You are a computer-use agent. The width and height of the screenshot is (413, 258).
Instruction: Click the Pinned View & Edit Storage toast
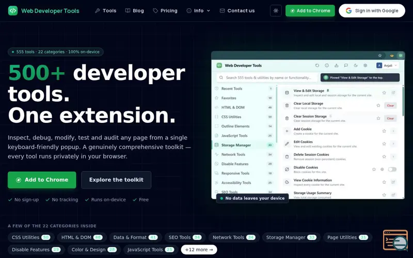click(360, 78)
